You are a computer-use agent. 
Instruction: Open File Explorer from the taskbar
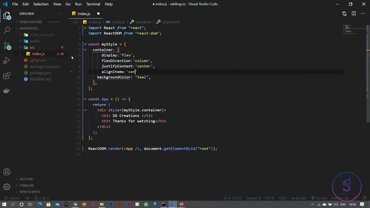[x=102, y=204]
